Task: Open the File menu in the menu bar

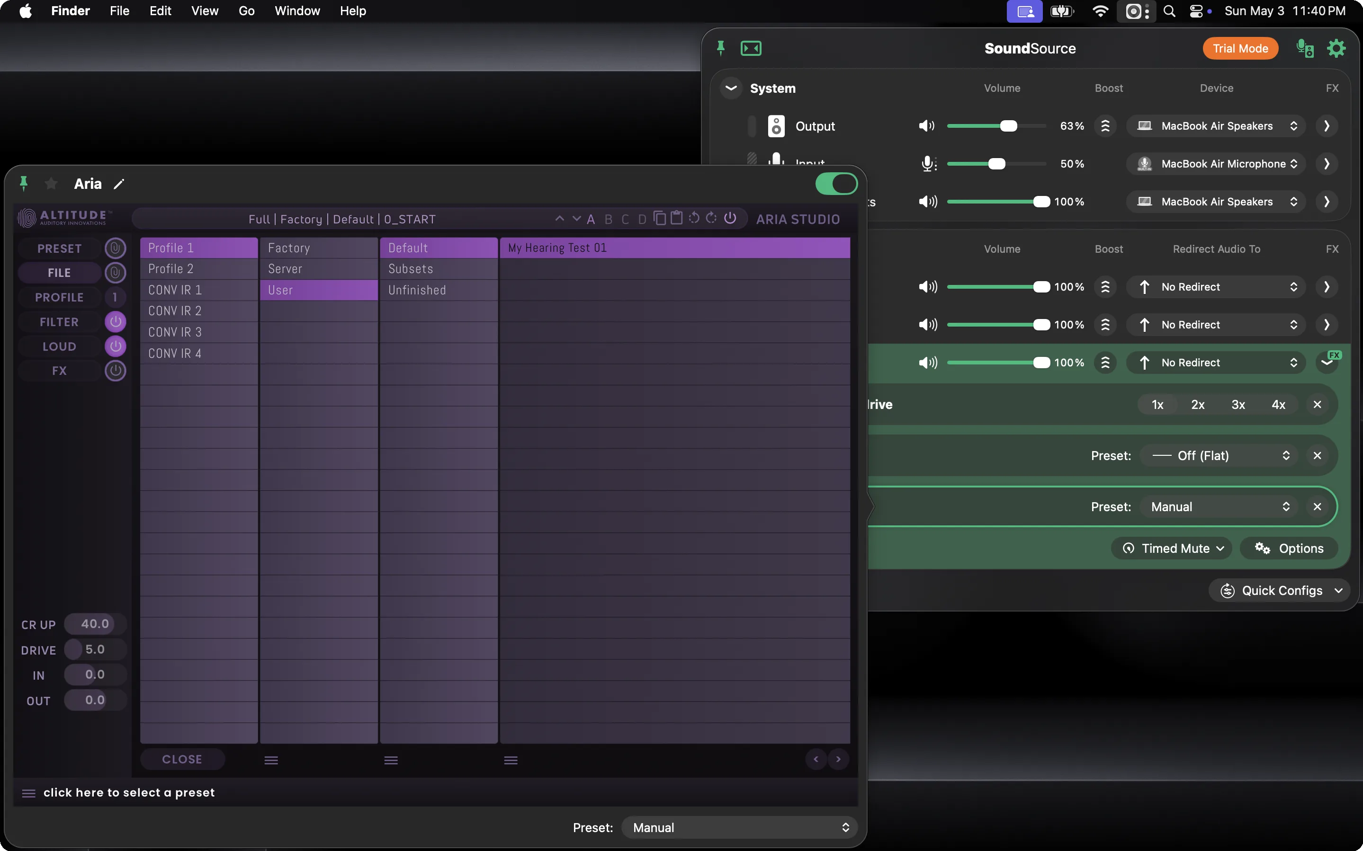Action: coord(119,11)
